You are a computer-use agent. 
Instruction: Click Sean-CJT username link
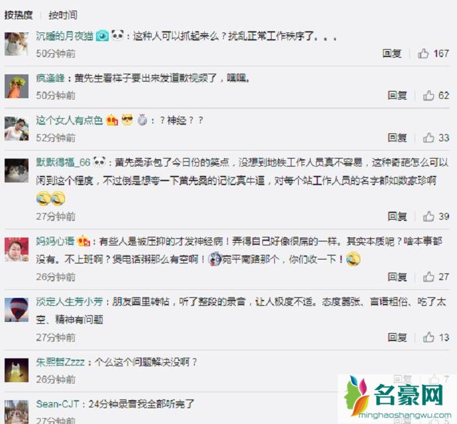pyautogui.click(x=58, y=404)
